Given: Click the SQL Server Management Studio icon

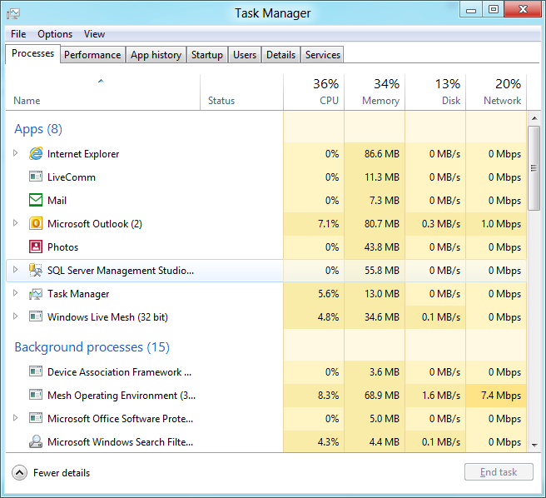Looking at the screenshot, I should (x=36, y=270).
